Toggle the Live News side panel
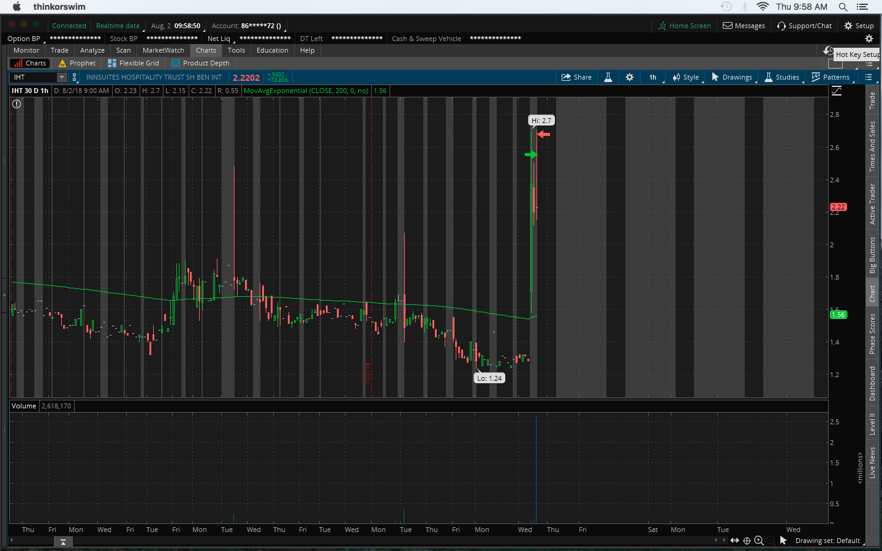This screenshot has height=551, width=882. pyautogui.click(x=872, y=462)
